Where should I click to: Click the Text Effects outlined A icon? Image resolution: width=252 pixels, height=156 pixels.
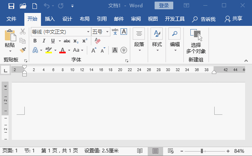point(35,50)
